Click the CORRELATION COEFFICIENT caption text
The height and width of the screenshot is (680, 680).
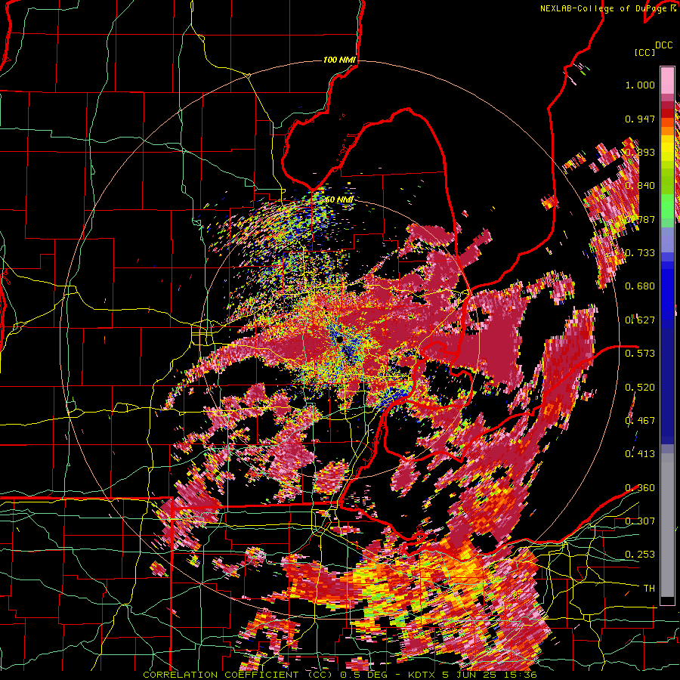pyautogui.click(x=220, y=675)
